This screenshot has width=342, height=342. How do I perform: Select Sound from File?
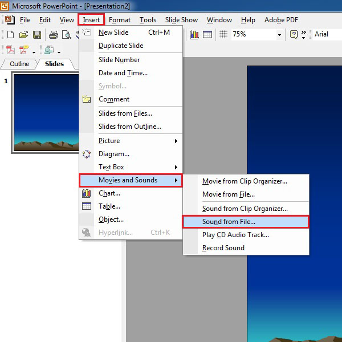point(246,222)
